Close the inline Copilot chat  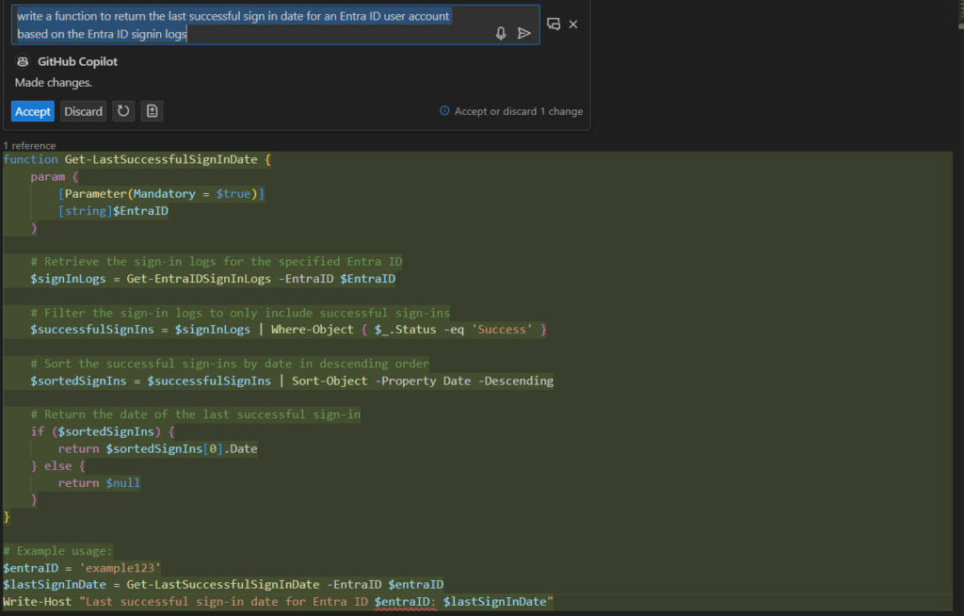click(573, 24)
